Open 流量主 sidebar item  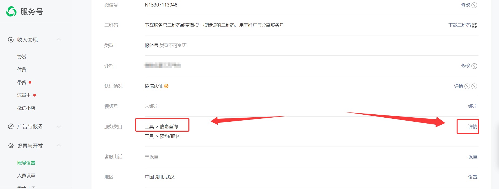click(24, 95)
